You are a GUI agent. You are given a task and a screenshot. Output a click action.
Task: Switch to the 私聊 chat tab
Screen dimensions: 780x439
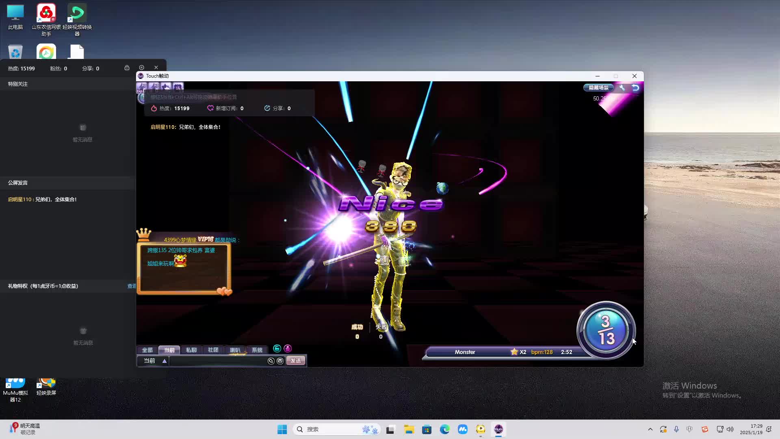tap(191, 350)
